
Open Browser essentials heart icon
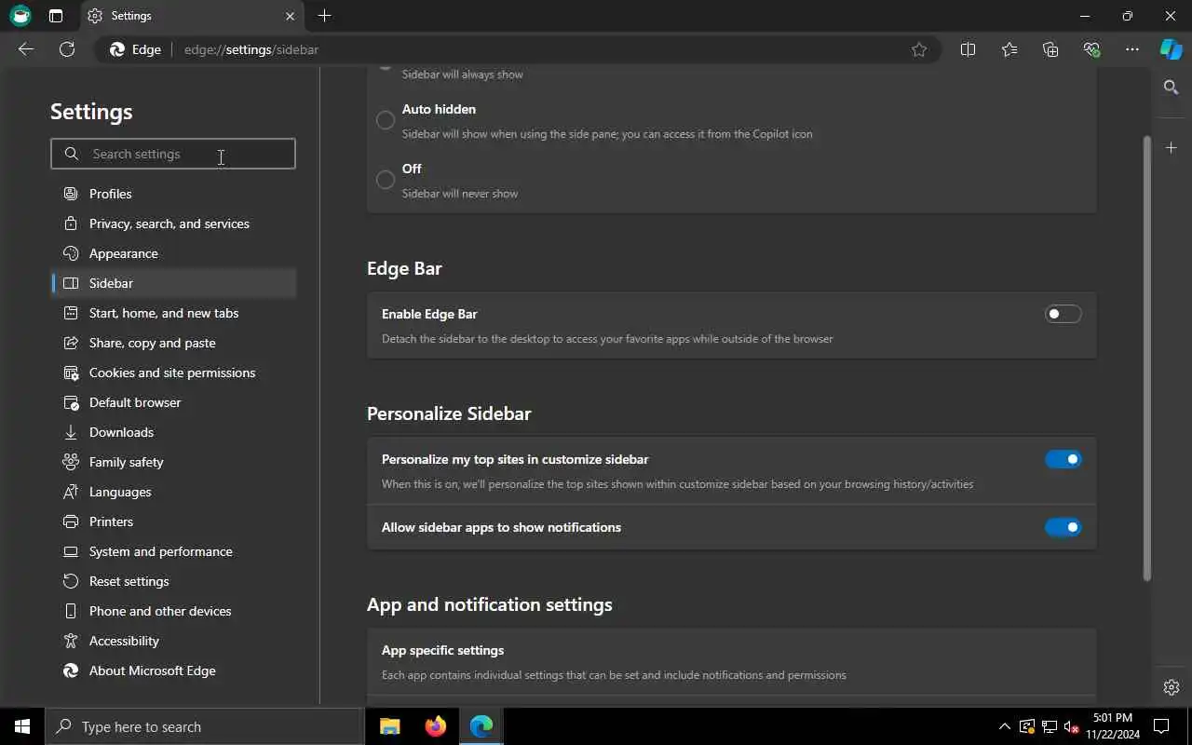pos(1091,49)
